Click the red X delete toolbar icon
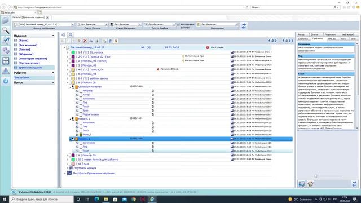The width and height of the screenshot is (361, 203). (x=85, y=41)
